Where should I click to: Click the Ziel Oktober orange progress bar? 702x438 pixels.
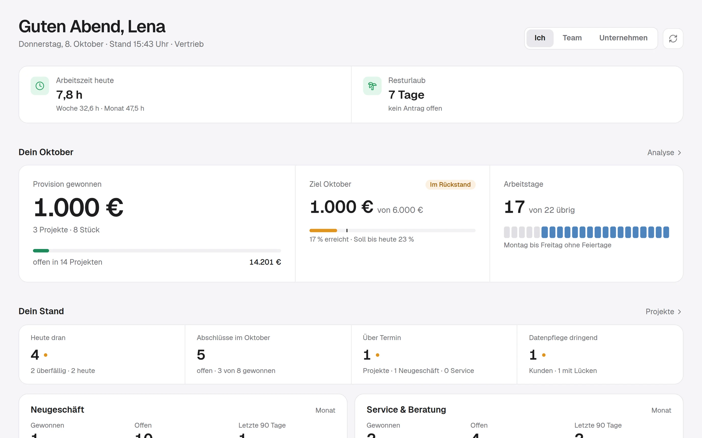[x=392, y=231]
